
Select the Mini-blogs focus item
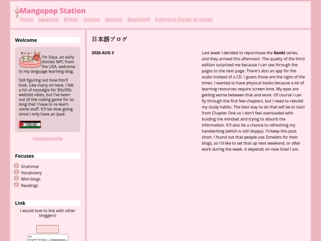[31, 179]
